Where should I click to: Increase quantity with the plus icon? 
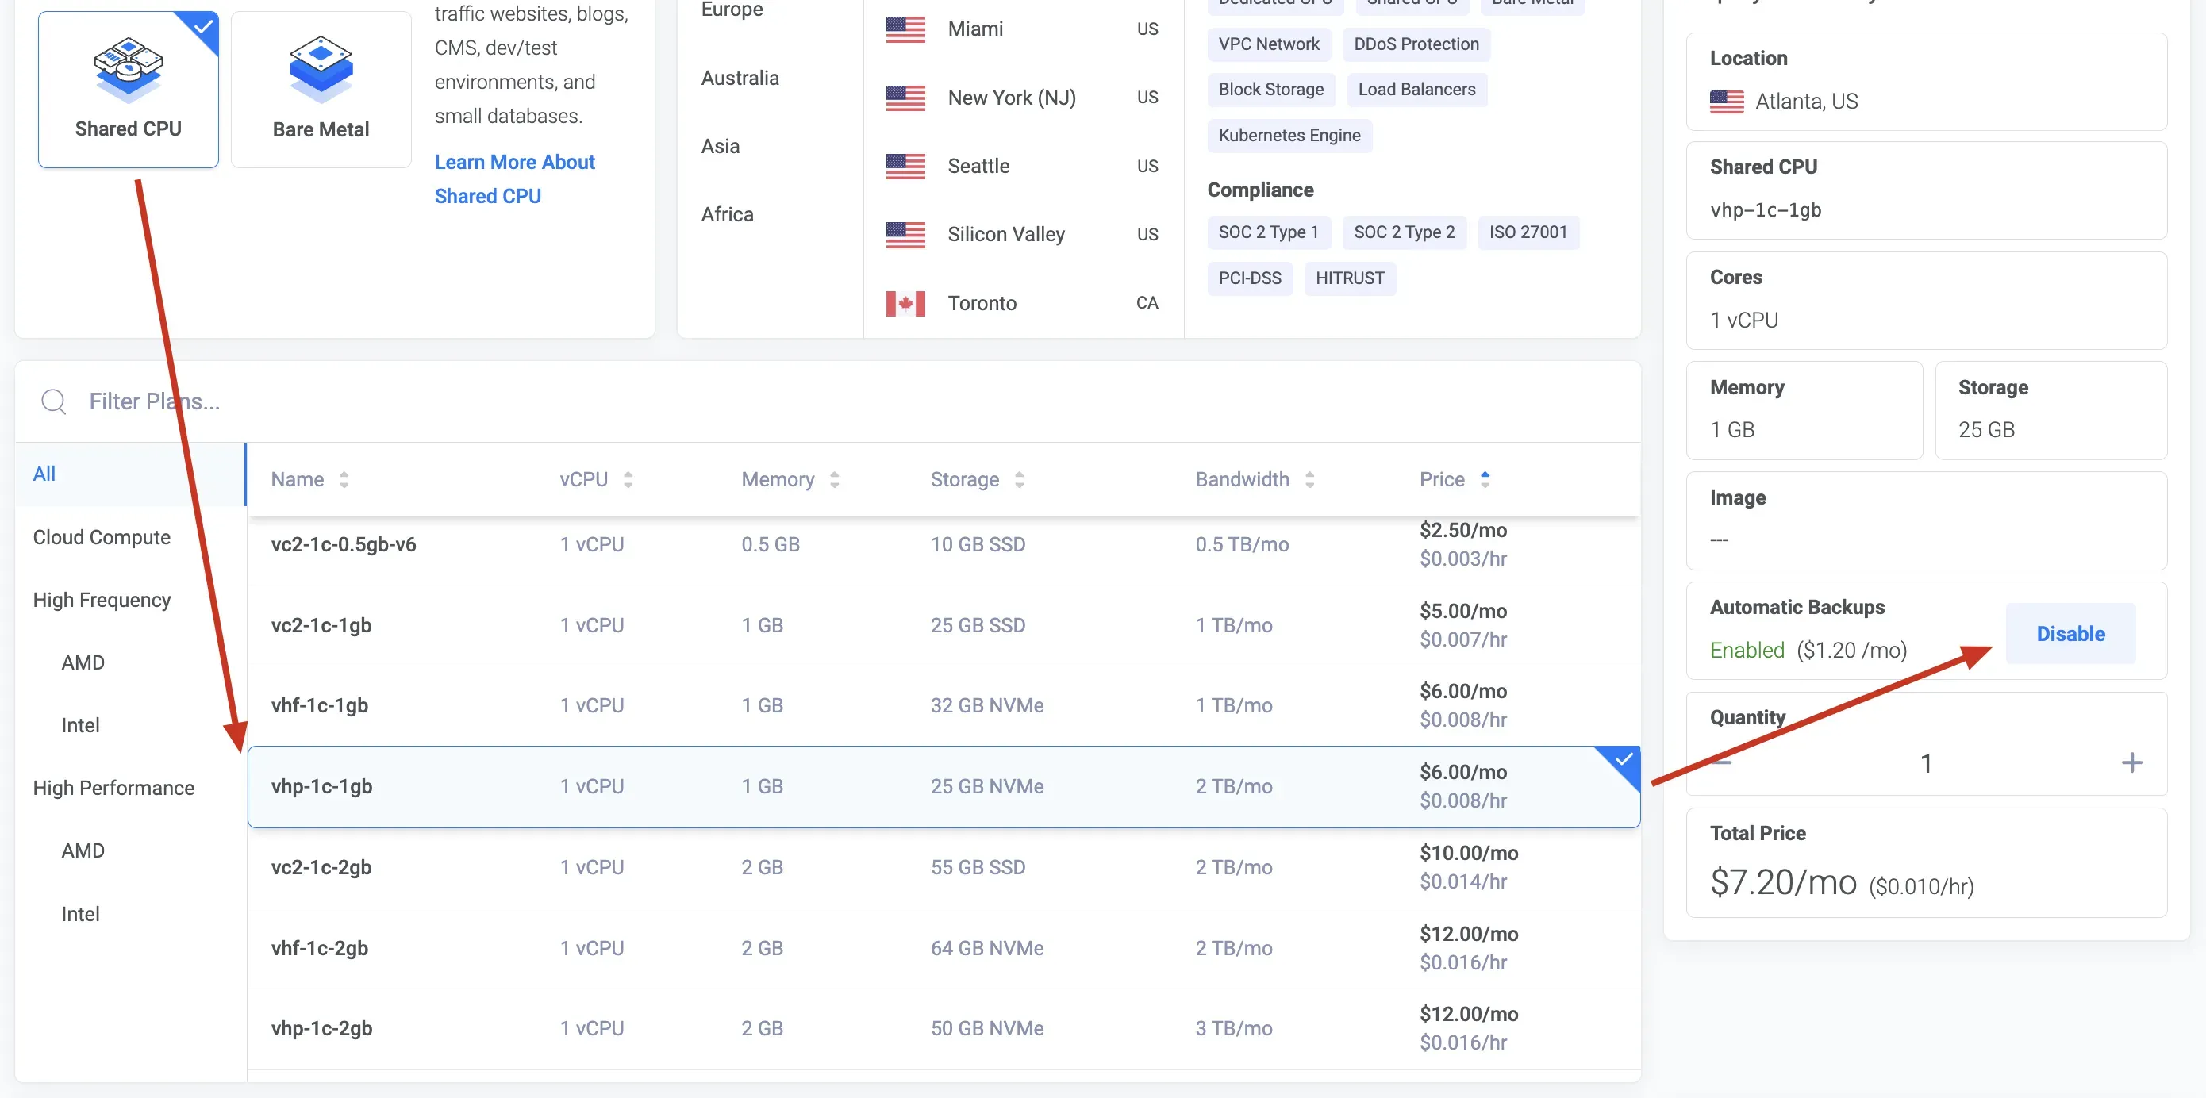point(2131,762)
